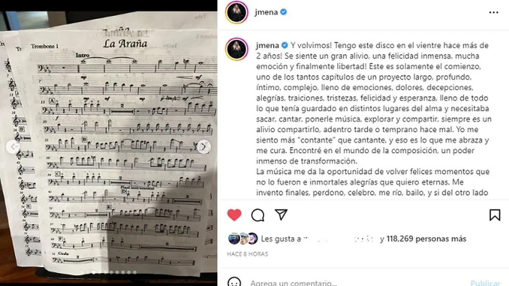Screen dimensions: 509x286
Task: Open the three-dot more options menu
Action: coord(494,13)
